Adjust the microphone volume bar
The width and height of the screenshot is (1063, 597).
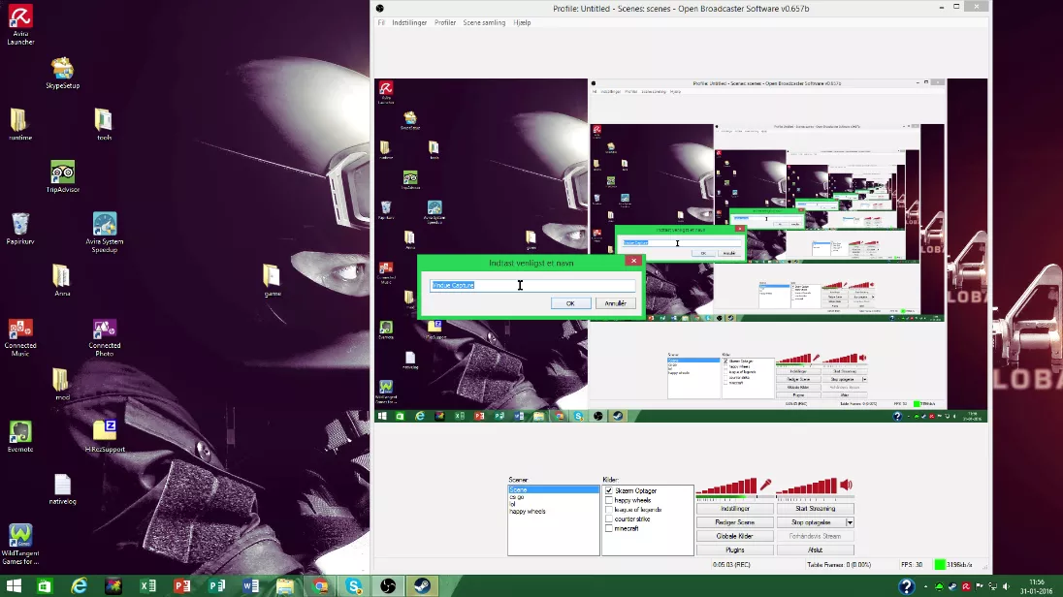click(x=726, y=487)
